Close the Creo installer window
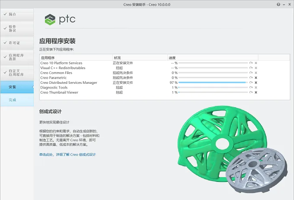Image resolution: width=294 pixels, height=200 pixels. coord(289,4)
